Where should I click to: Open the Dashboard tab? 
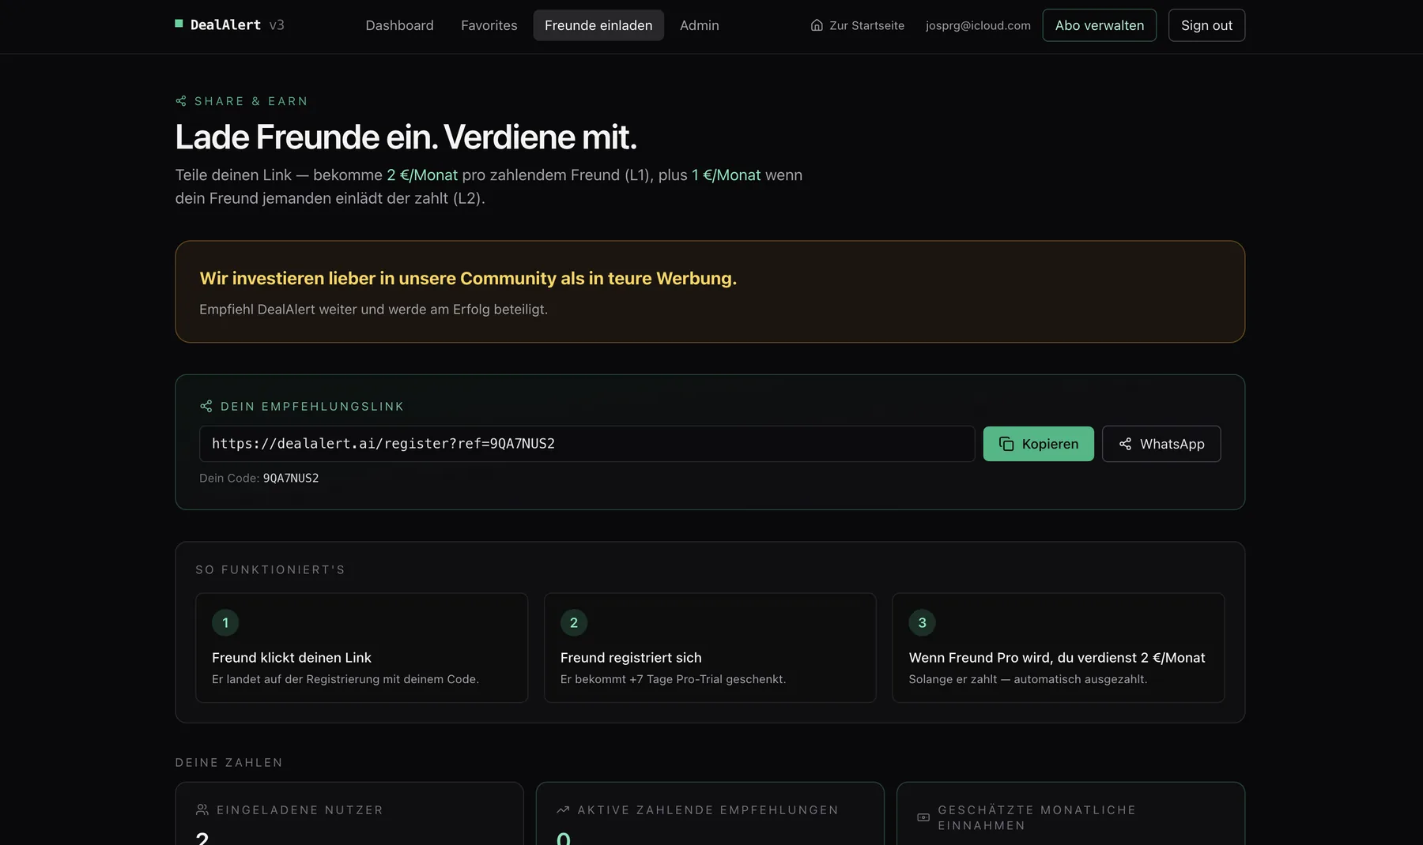399,25
